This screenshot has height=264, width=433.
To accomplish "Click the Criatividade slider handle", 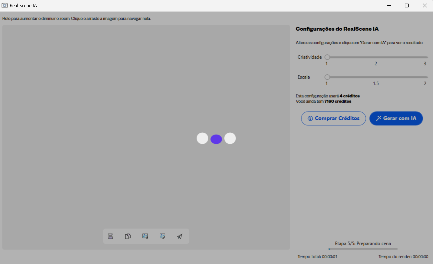I will (327, 57).
